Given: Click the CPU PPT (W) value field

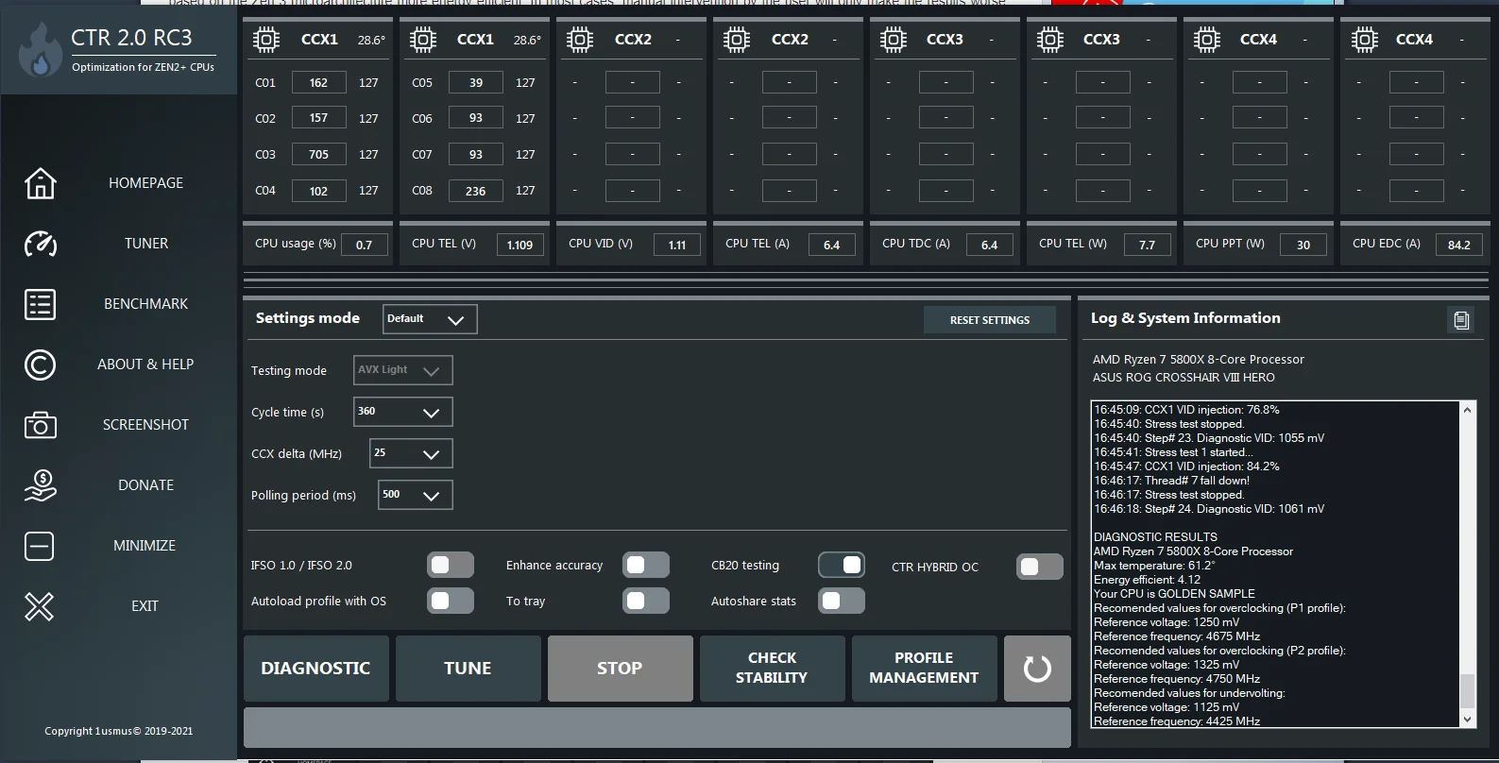Looking at the screenshot, I should pos(1303,246).
